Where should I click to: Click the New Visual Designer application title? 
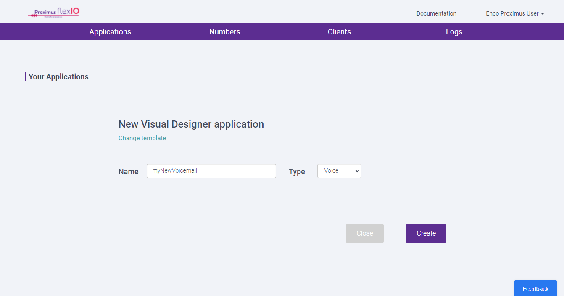click(191, 124)
